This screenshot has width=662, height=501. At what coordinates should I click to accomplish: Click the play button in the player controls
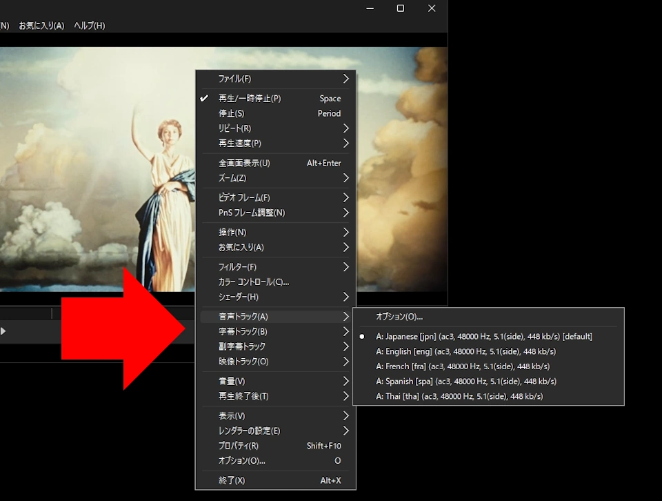pos(3,331)
